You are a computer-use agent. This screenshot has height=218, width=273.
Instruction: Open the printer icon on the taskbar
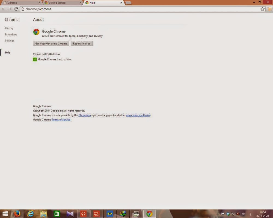point(136,214)
